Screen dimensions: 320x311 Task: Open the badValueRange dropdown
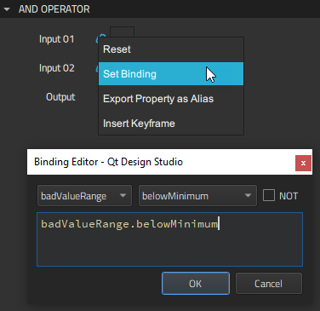pos(84,196)
